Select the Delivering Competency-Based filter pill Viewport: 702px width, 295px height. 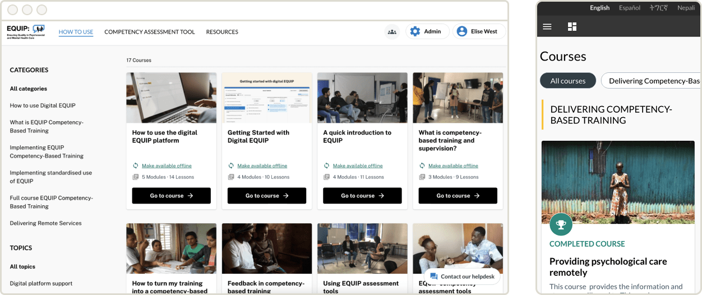[x=650, y=81]
